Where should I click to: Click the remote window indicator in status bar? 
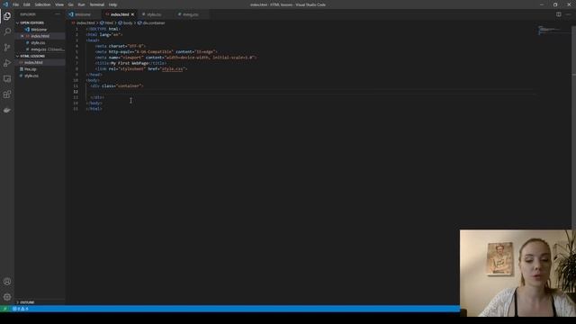click(x=4, y=309)
